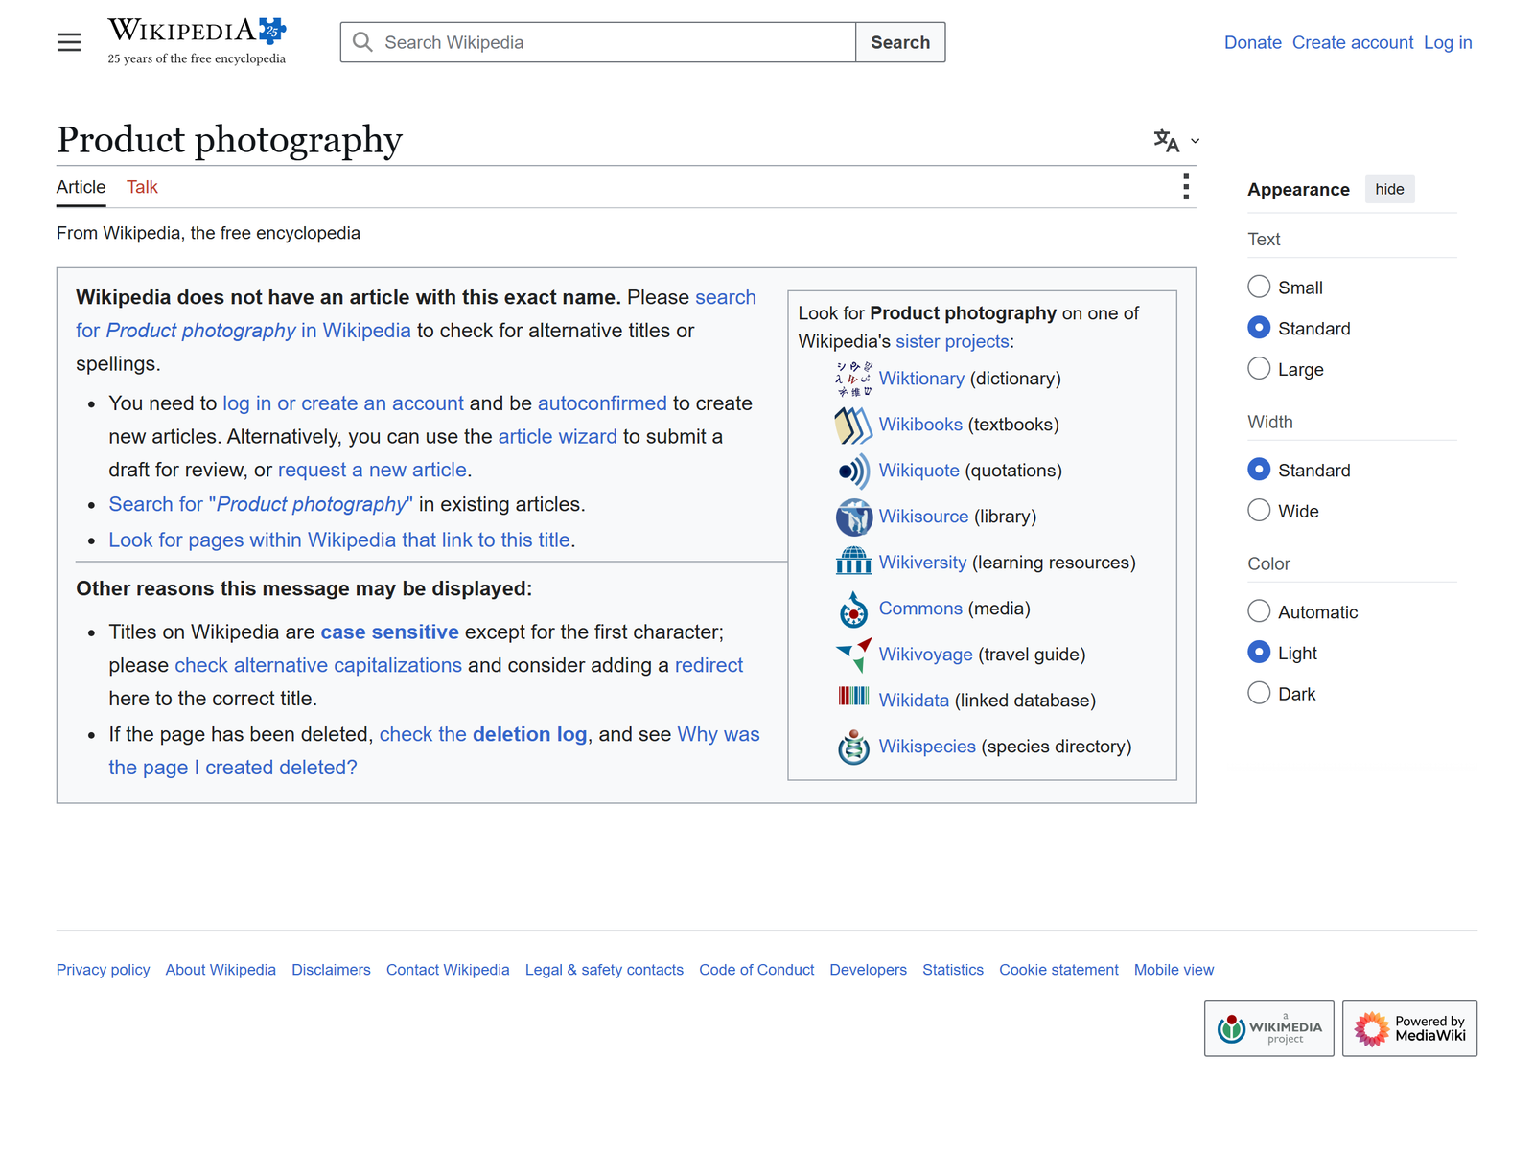Focus the Search Wikipedia input field

598,42
